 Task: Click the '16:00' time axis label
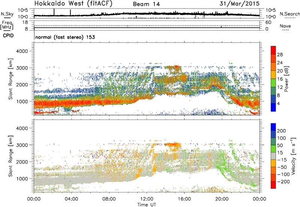coord(184,199)
